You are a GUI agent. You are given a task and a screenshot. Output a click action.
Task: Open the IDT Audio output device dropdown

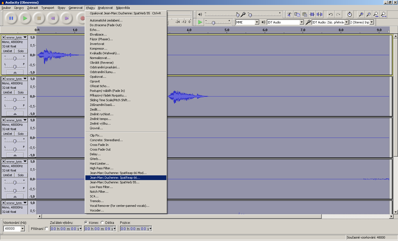tap(302, 22)
